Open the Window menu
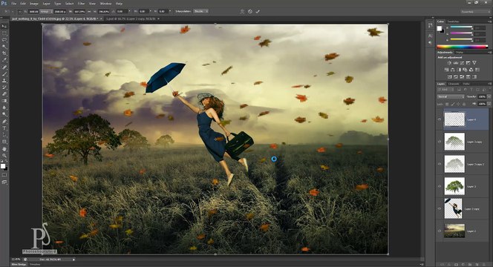This screenshot has width=493, height=267. [105, 4]
